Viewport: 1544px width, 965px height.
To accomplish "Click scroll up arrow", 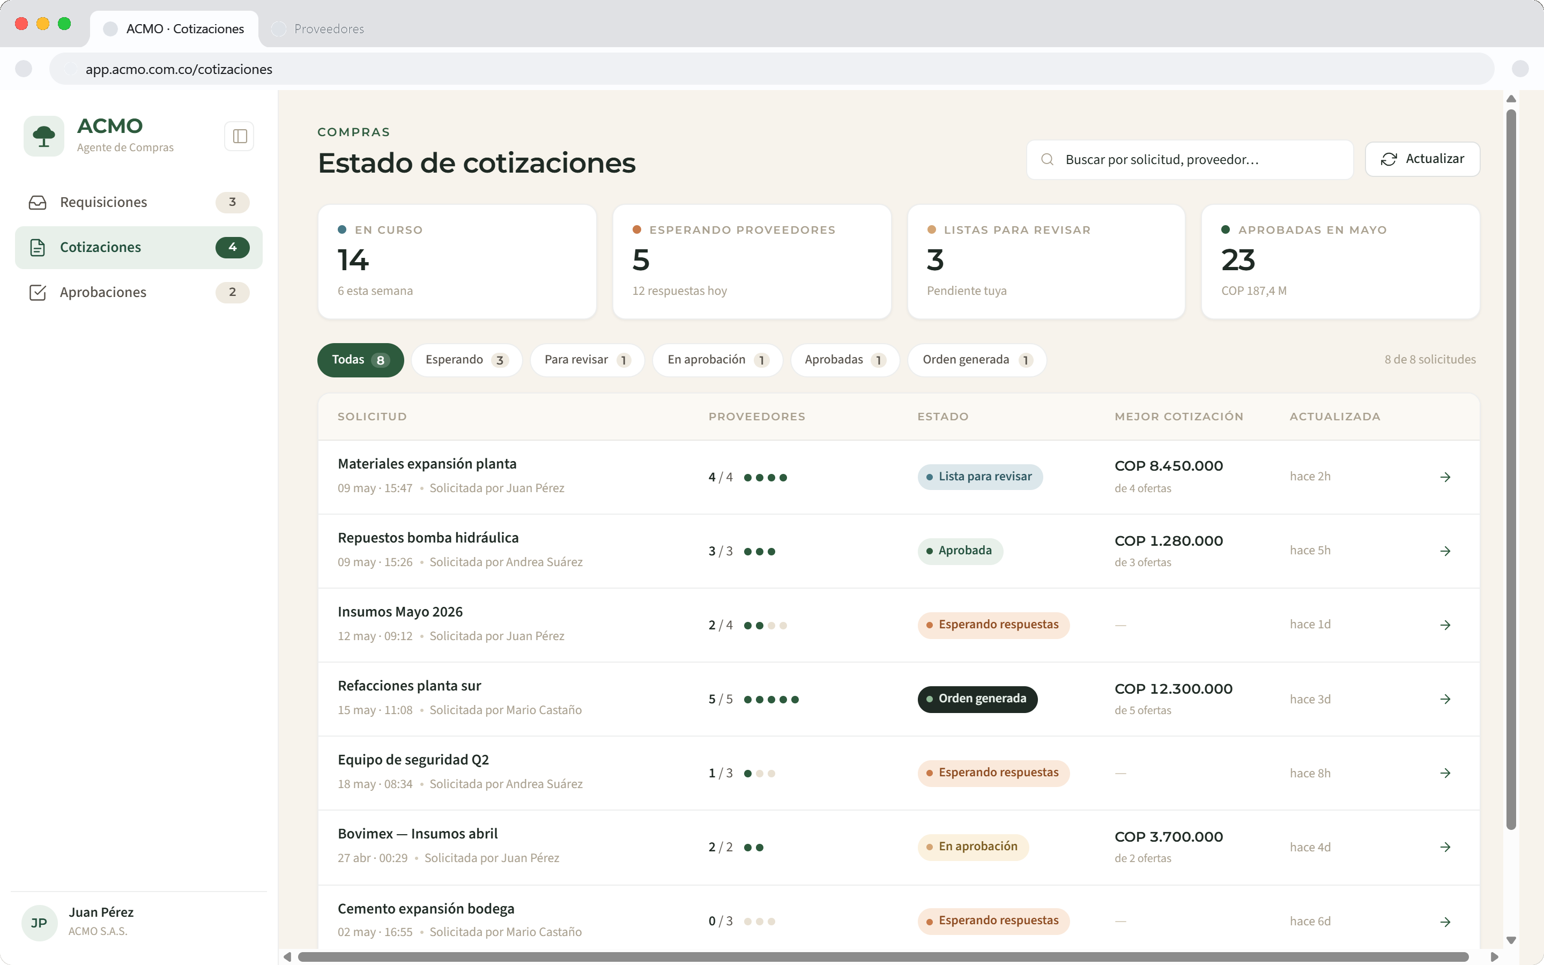I will 1511,99.
